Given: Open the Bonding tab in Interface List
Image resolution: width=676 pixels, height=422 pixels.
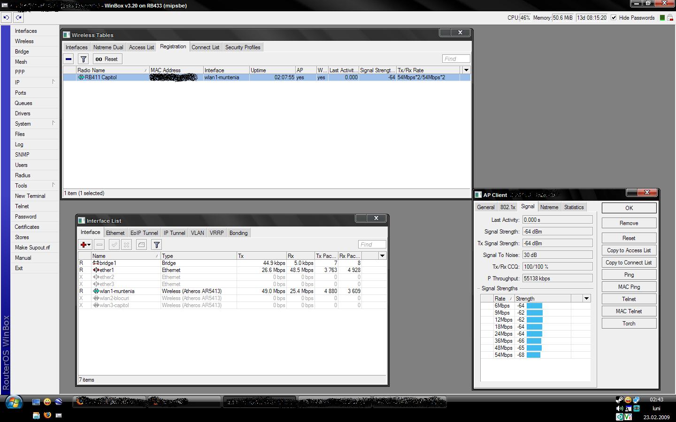Looking at the screenshot, I should click(238, 233).
